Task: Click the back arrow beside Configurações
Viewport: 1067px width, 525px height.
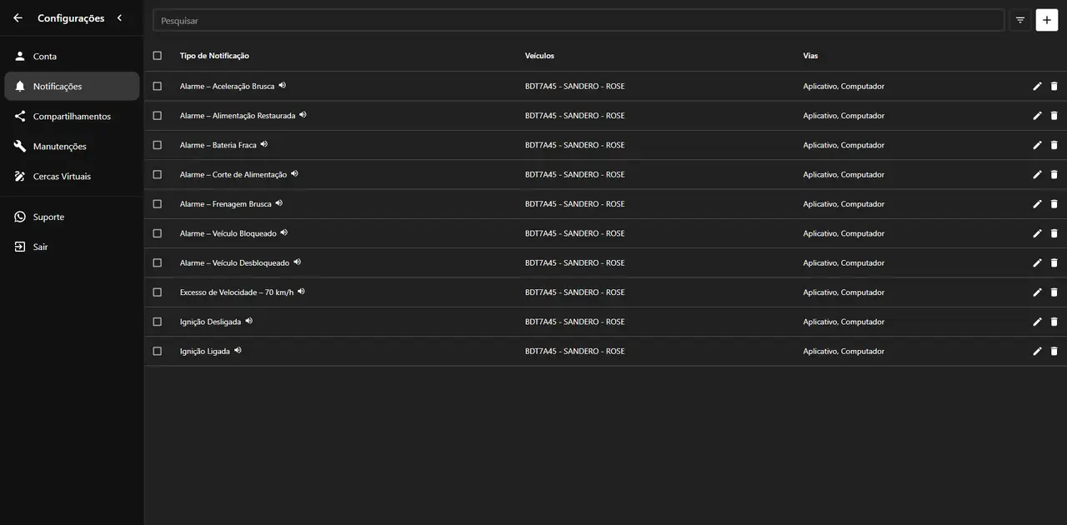Action: tap(18, 17)
